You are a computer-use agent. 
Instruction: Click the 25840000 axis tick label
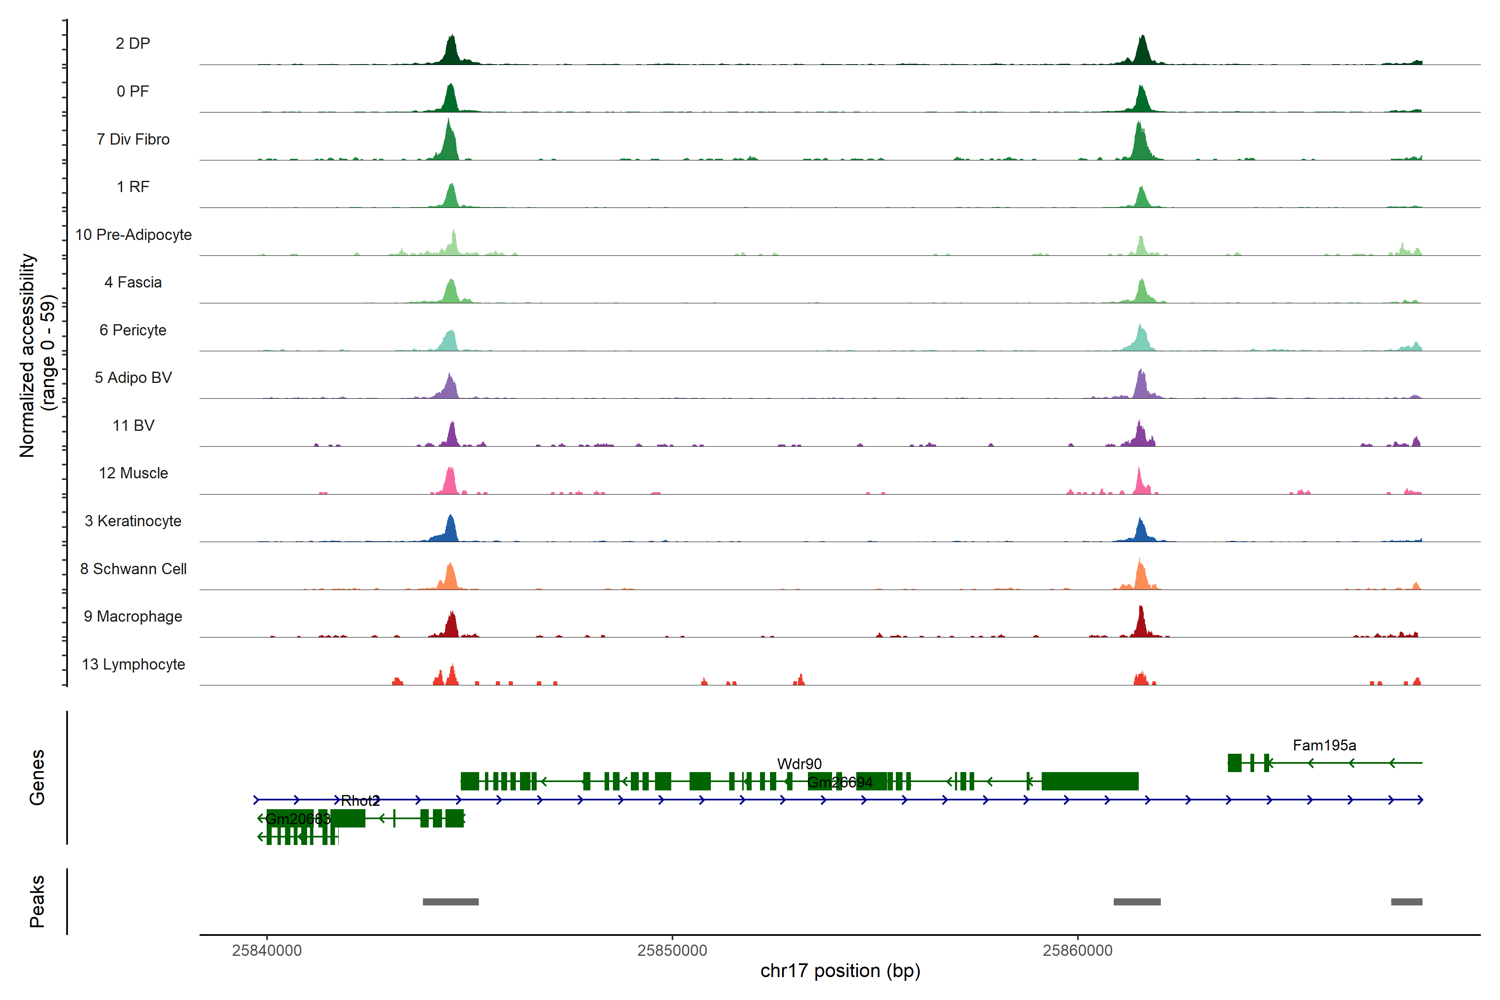pyautogui.click(x=267, y=950)
